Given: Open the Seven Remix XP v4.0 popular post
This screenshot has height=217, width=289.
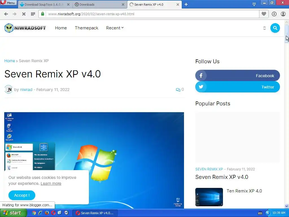Looking at the screenshot, I should coord(222,177).
